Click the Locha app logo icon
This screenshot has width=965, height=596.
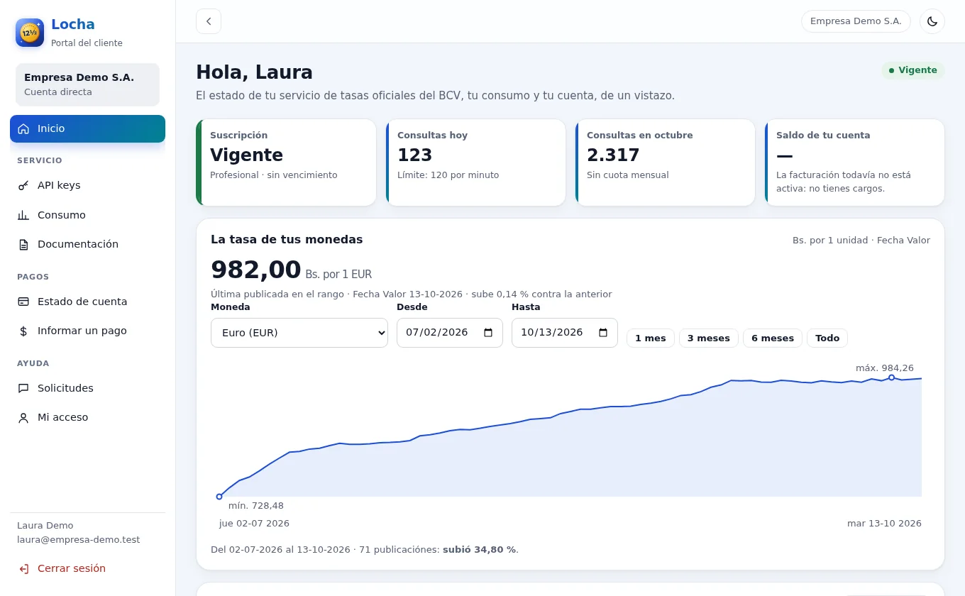(x=30, y=33)
